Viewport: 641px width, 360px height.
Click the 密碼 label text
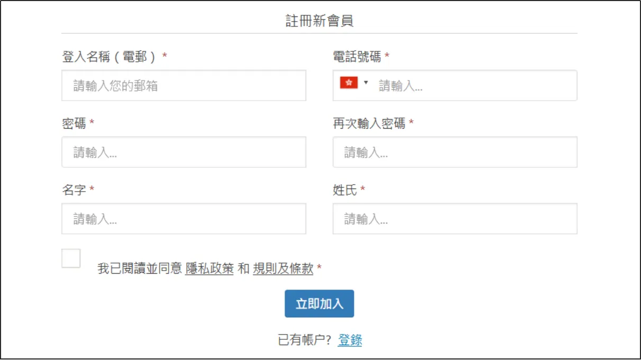pos(74,123)
